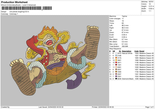Viewport: 155px width, 109px height.
Task: Click the Max Stitch value '8.7 mm'
Action: (x=125, y=39)
